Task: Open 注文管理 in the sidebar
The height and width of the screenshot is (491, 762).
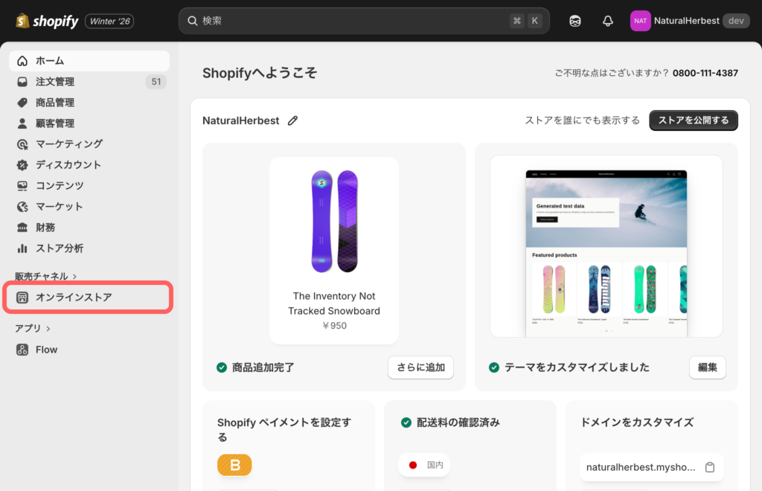Action: (x=55, y=82)
